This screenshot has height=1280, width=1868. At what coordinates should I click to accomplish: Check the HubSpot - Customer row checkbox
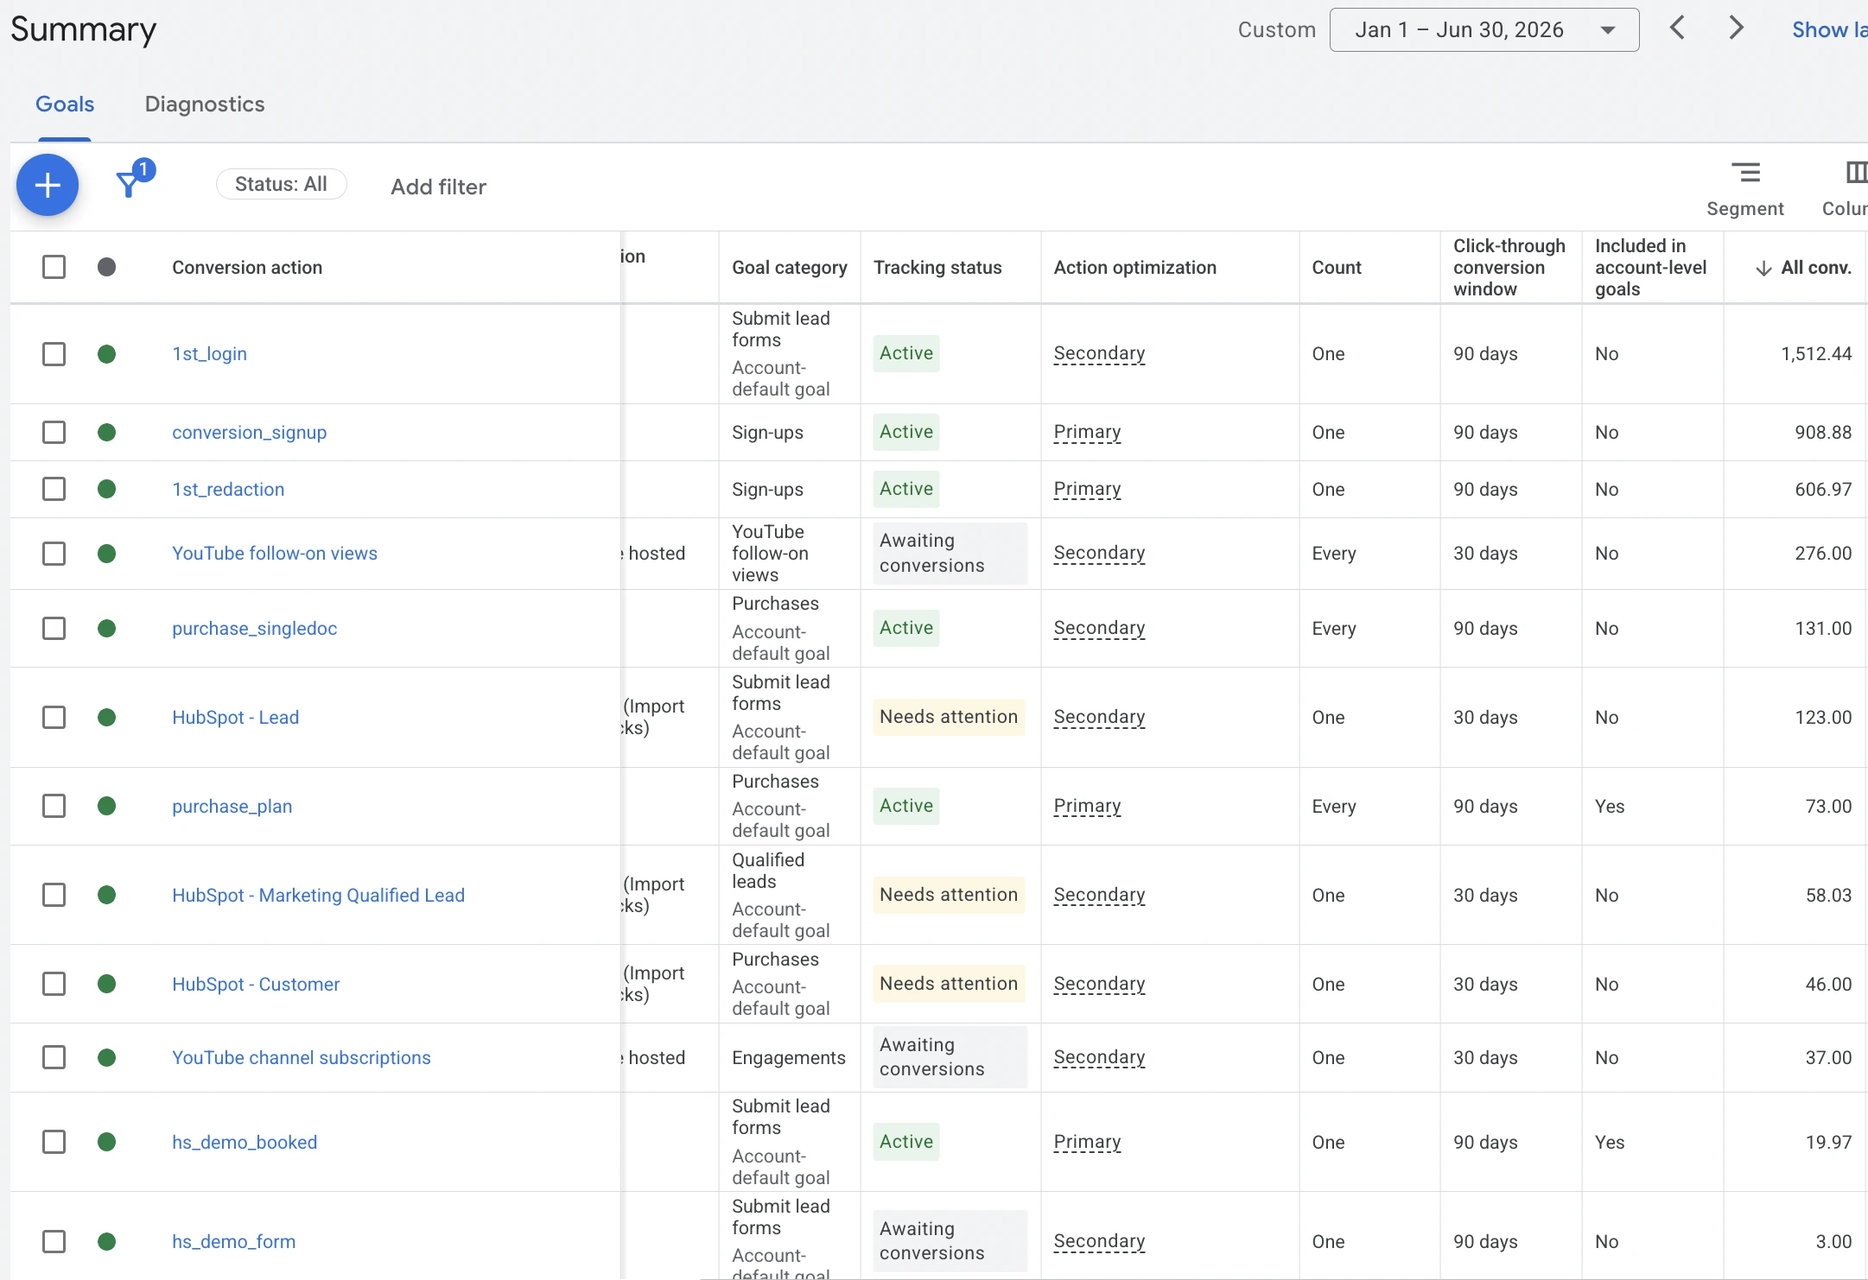(54, 984)
